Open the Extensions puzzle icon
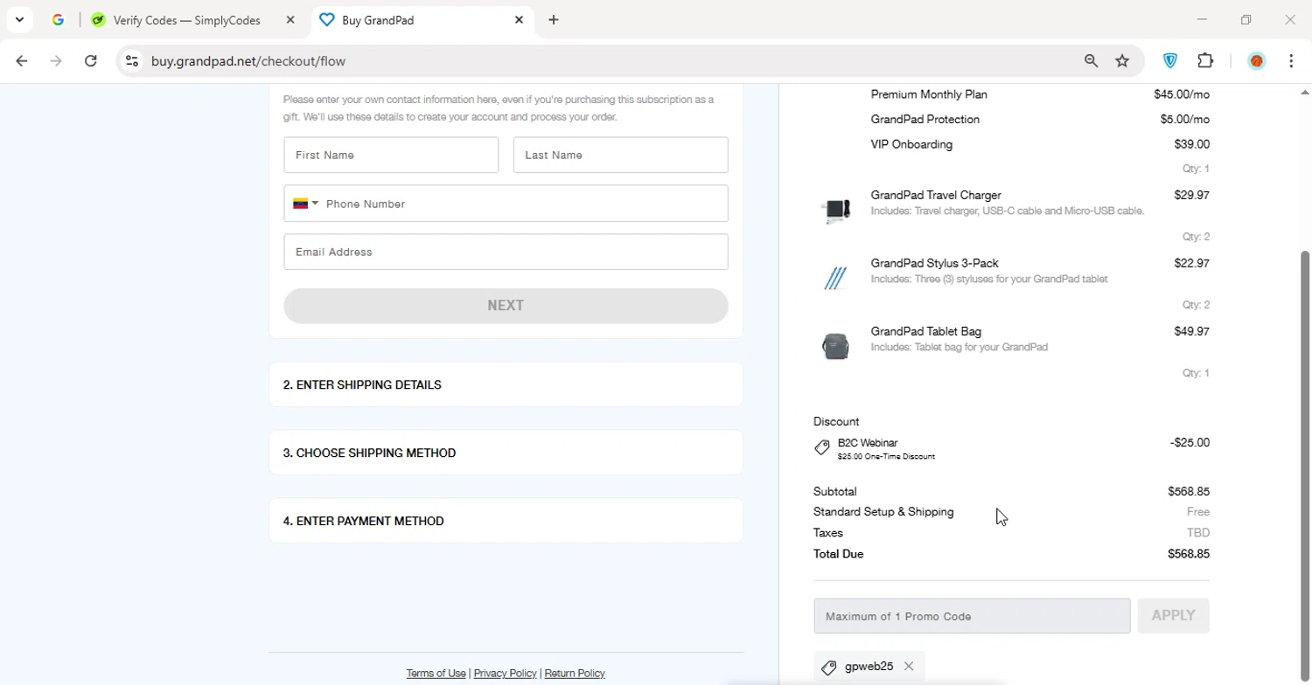This screenshot has height=685, width=1312. [1205, 61]
